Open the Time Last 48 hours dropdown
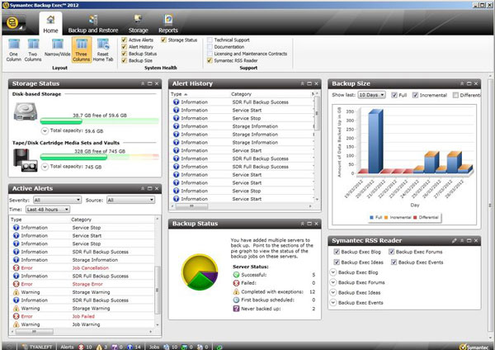The height and width of the screenshot is (350, 495). click(x=47, y=210)
